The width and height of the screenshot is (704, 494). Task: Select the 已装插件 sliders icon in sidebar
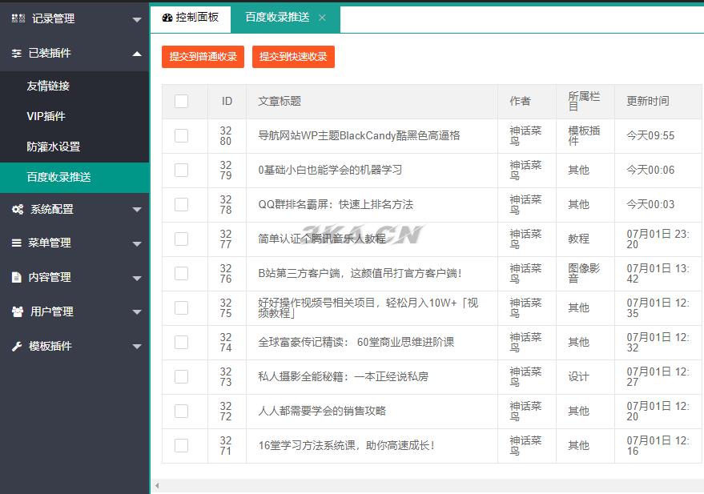[18, 54]
